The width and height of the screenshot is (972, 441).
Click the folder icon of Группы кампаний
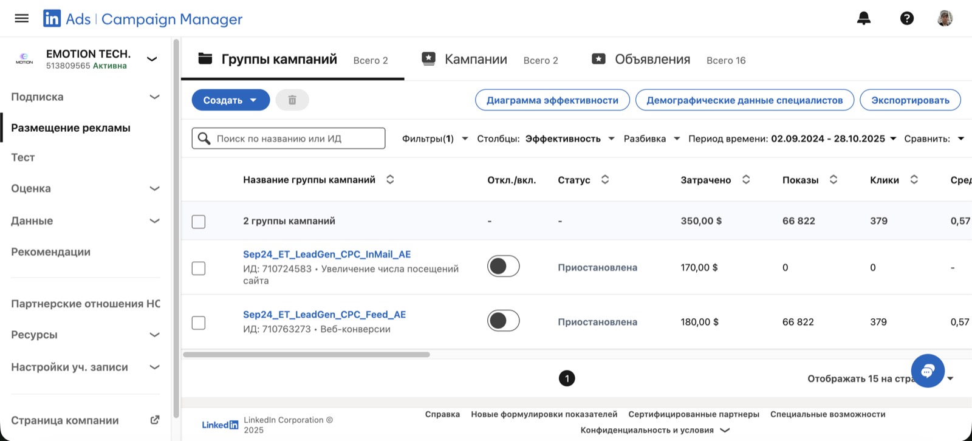coord(205,59)
